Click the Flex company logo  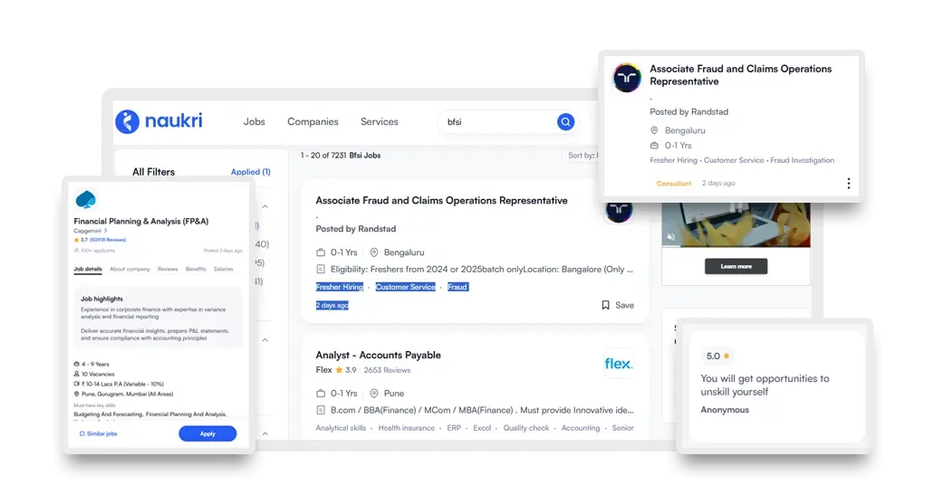pyautogui.click(x=619, y=364)
